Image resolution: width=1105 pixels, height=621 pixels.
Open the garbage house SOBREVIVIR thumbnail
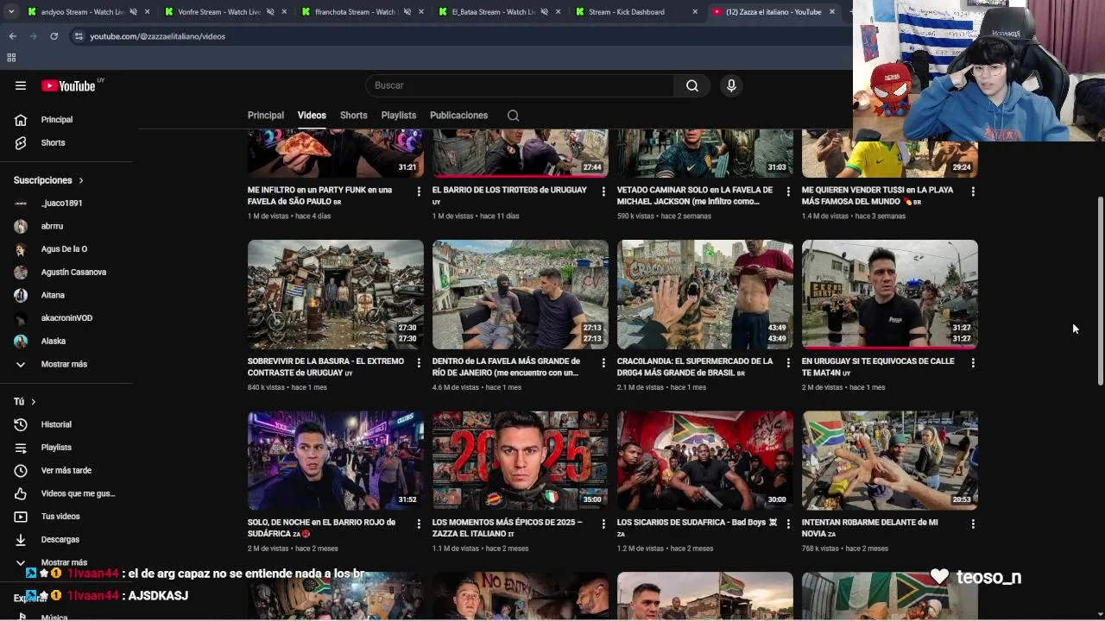point(336,294)
